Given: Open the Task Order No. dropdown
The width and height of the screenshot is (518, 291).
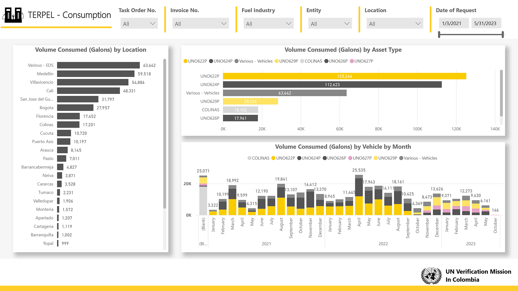Looking at the screenshot, I should coord(139,24).
